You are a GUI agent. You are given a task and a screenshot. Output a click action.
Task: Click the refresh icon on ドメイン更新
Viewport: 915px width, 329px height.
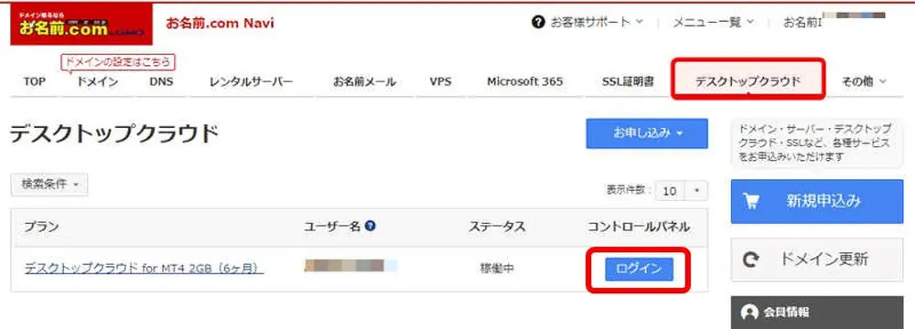point(751,260)
